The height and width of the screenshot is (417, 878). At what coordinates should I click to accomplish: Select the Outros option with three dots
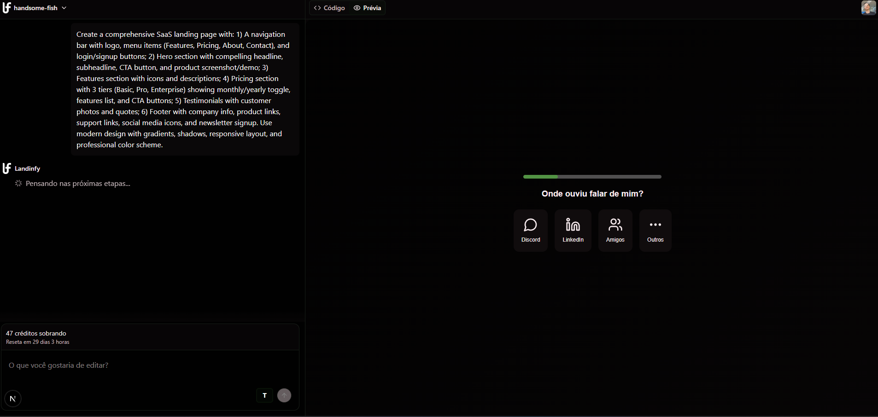point(655,231)
